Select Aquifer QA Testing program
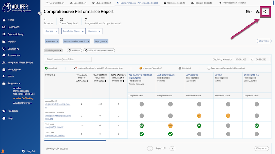 click(23, 98)
